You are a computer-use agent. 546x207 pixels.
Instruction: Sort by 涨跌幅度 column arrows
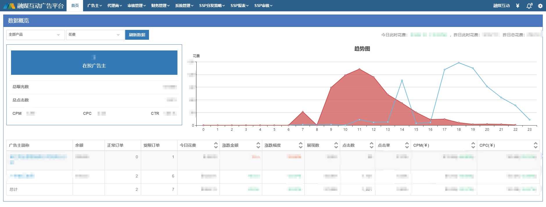301,145
